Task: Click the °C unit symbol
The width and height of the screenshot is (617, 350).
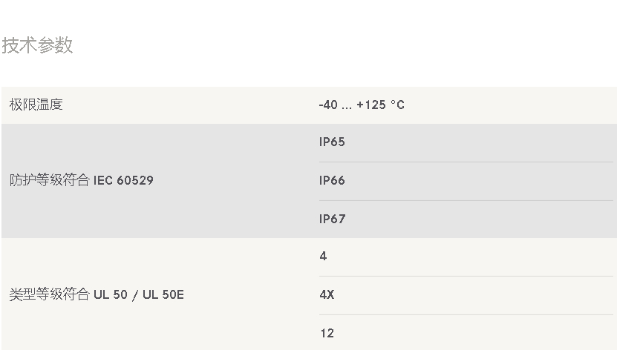Action: pos(397,105)
